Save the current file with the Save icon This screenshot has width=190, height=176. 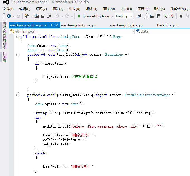43,16
